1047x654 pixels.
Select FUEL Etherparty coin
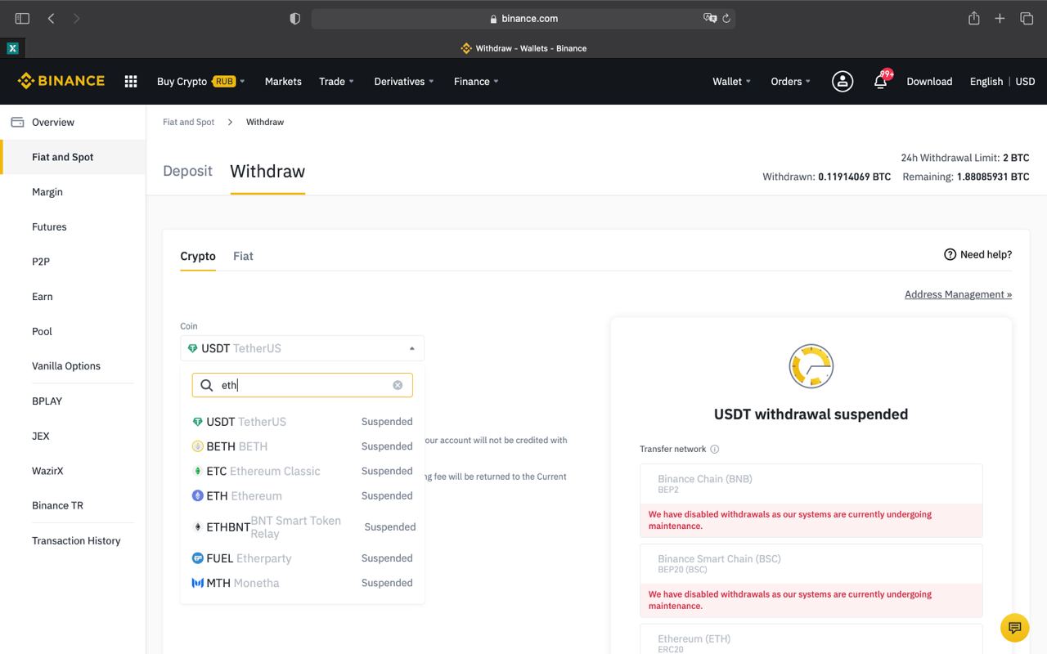coord(302,558)
